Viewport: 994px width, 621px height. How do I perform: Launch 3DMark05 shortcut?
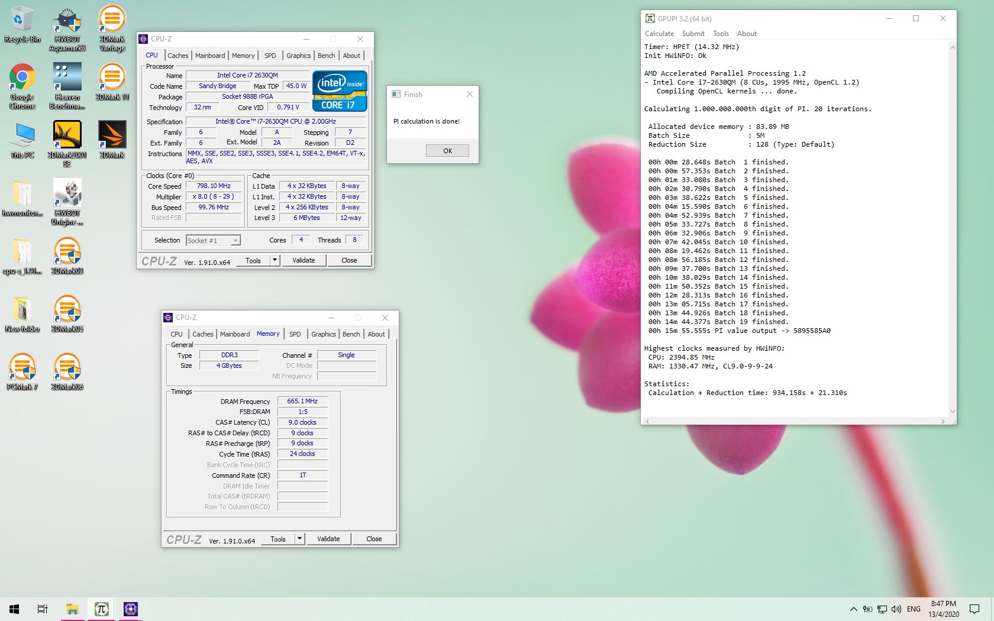(x=67, y=314)
